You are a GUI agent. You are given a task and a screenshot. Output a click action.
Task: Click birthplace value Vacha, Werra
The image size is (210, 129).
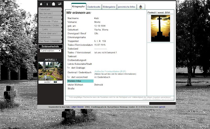pos(101,30)
